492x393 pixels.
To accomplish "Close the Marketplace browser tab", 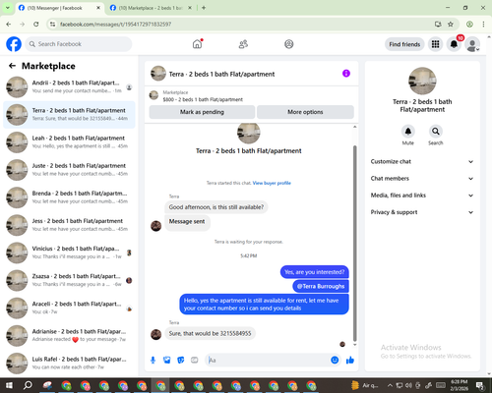I will (x=190, y=8).
